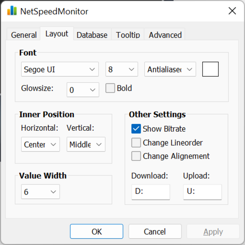Pick font color from white swatch

(210, 69)
